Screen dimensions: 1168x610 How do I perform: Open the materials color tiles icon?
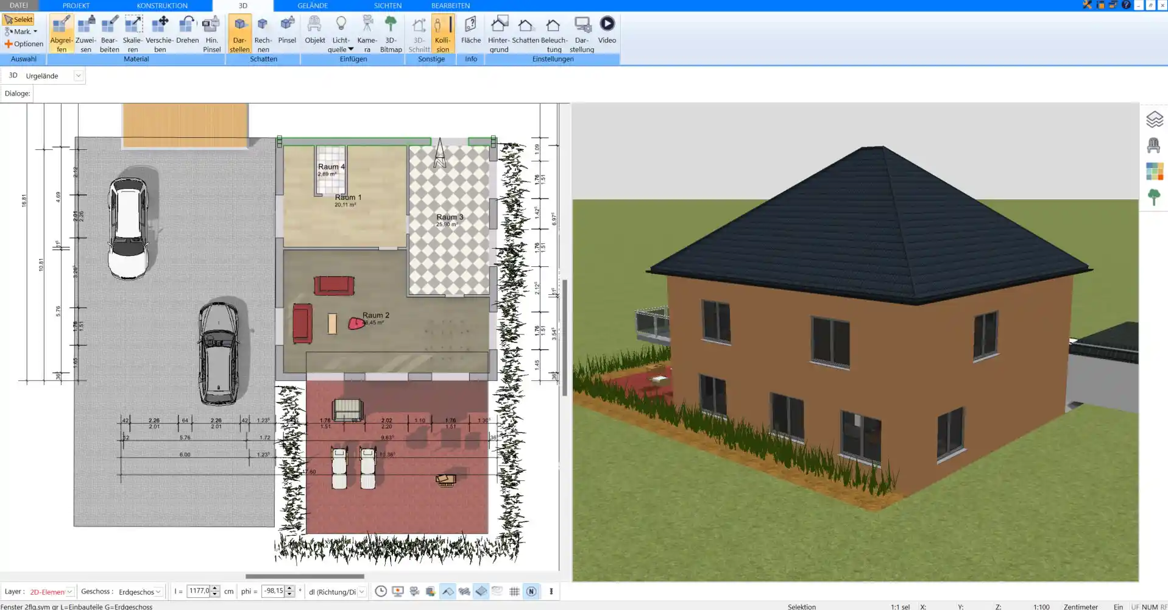(1154, 171)
